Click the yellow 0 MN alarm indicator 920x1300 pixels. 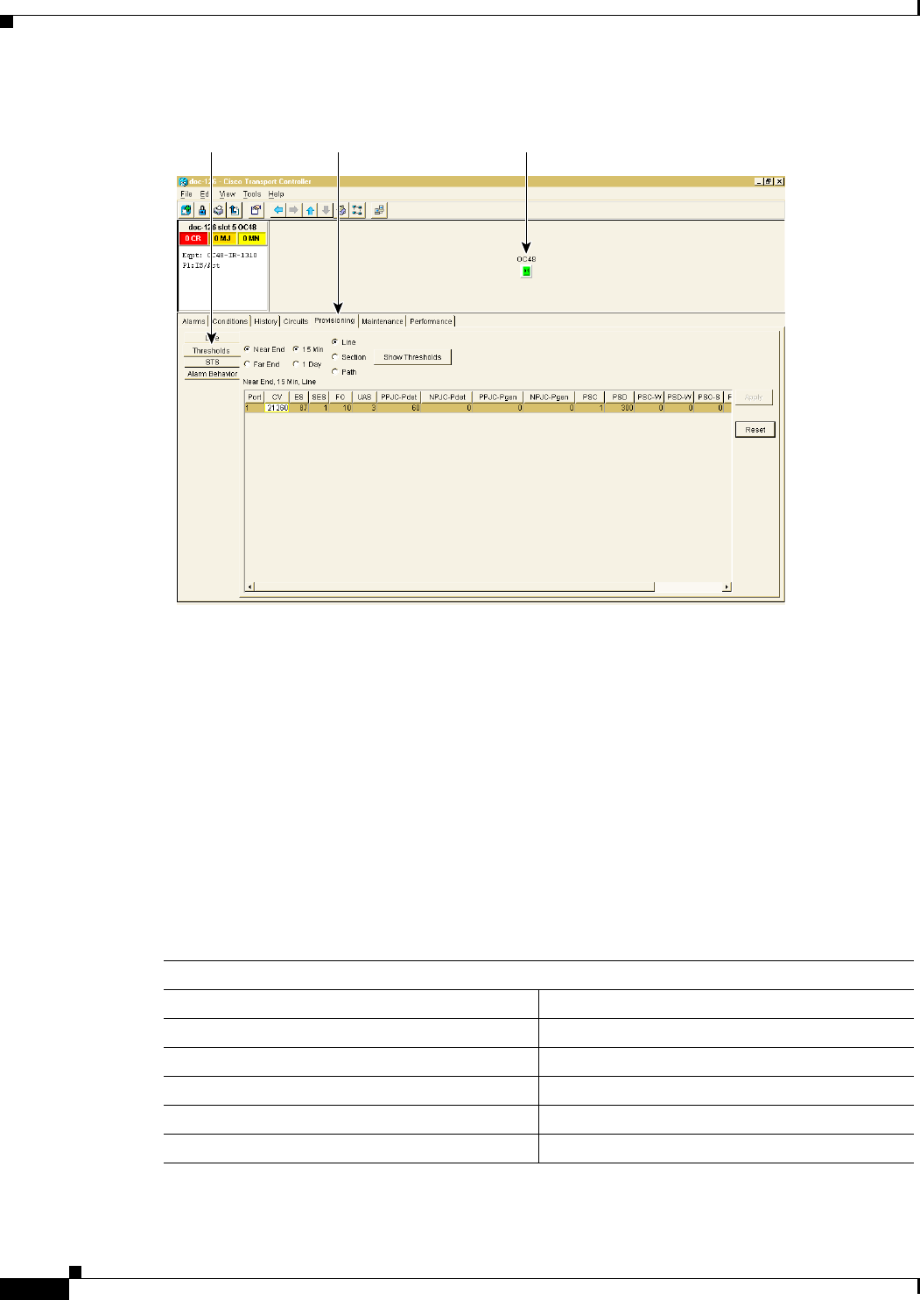(252, 238)
